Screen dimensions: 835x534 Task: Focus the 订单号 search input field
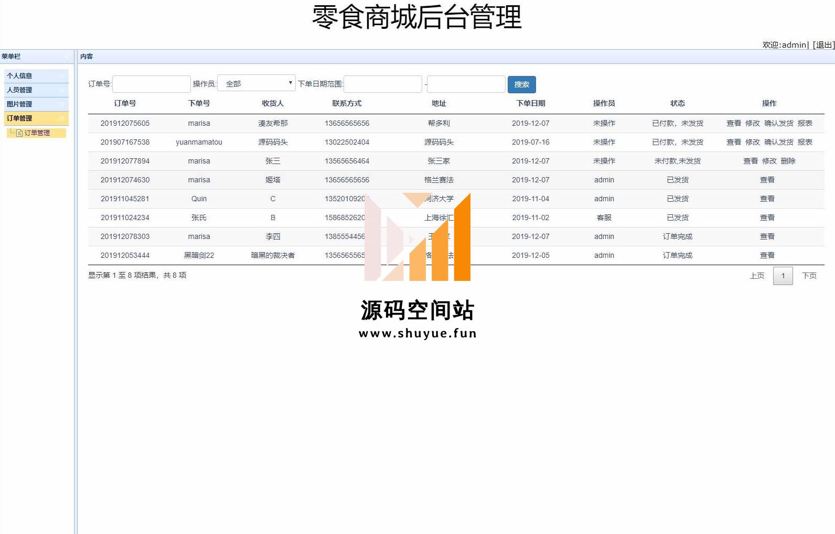click(x=152, y=84)
